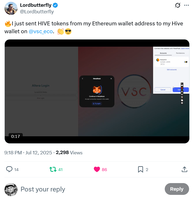
Task: Click the gray Reply button
Action: click(177, 189)
